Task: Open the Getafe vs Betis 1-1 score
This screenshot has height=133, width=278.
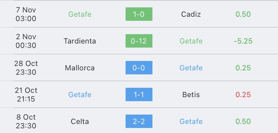Action: click(x=139, y=94)
